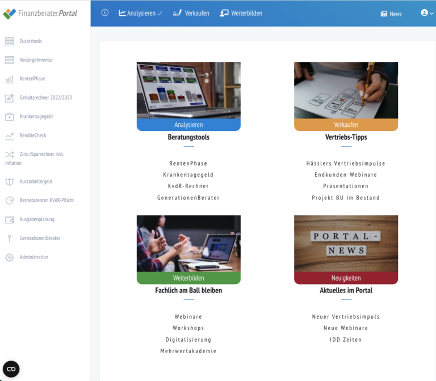This screenshot has width=436, height=381.
Task: Open RentenPhase link under Beratungstools
Action: pyautogui.click(x=188, y=163)
